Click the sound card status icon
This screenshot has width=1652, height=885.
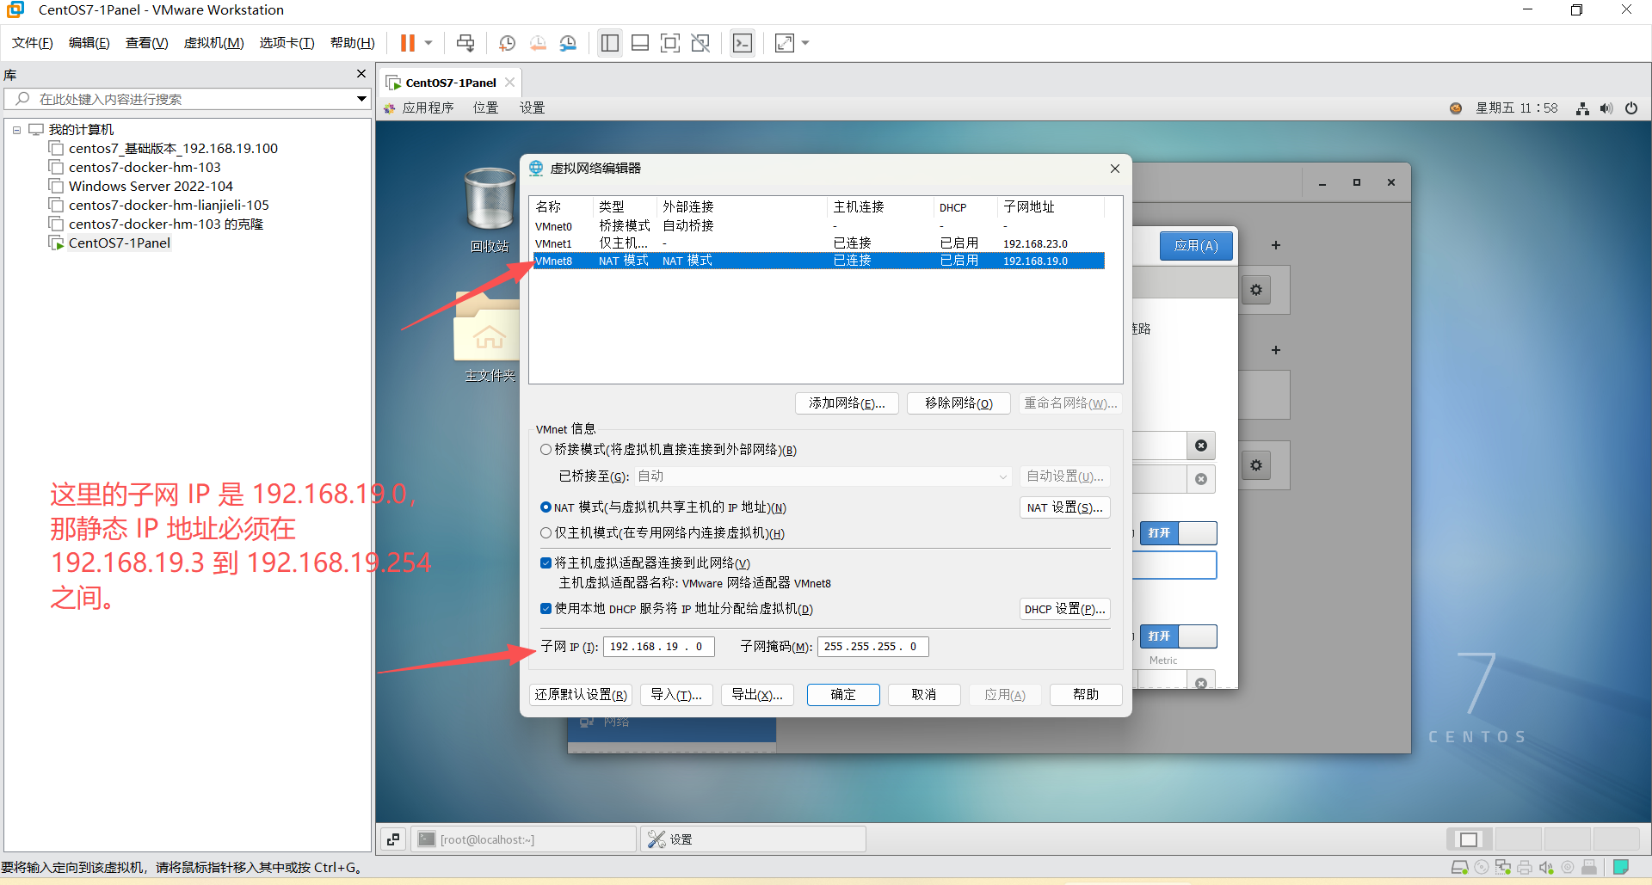(x=1546, y=867)
